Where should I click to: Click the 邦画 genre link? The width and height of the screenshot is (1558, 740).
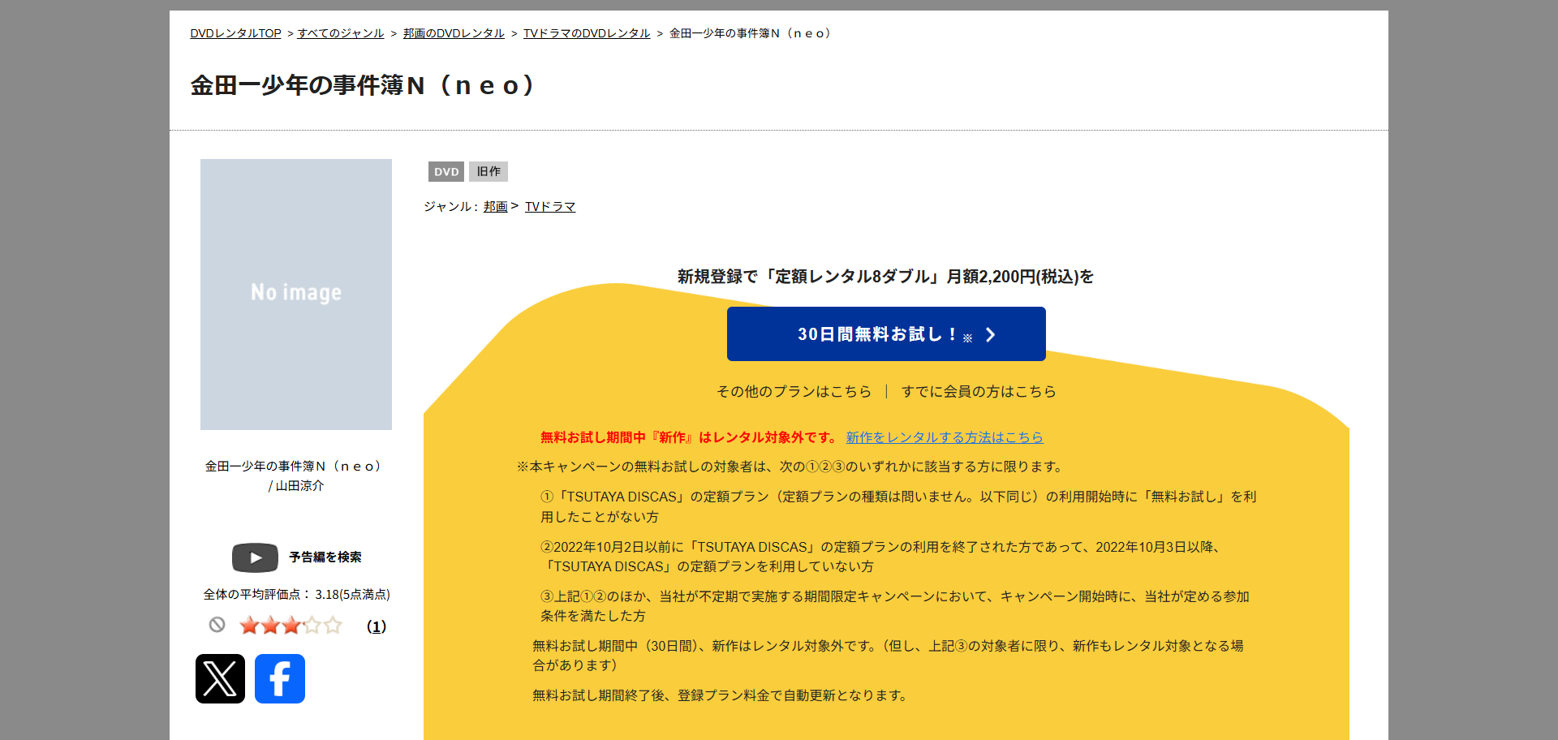[x=495, y=207]
